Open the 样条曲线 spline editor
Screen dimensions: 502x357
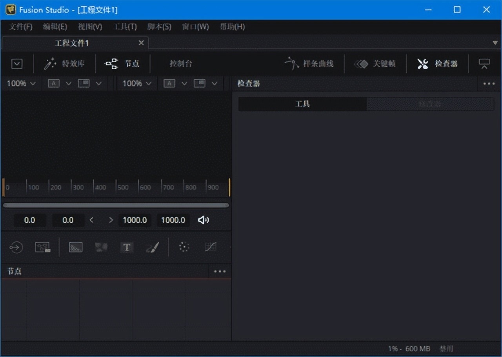coord(309,64)
